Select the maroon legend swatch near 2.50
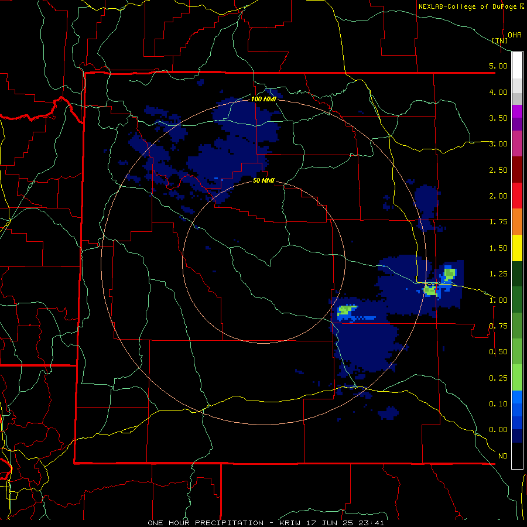 click(x=517, y=170)
